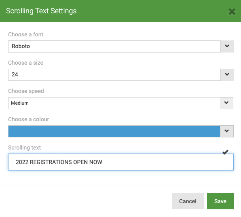
Task: Close the Scrolling Text Settings dialog
Action: pyautogui.click(x=232, y=12)
